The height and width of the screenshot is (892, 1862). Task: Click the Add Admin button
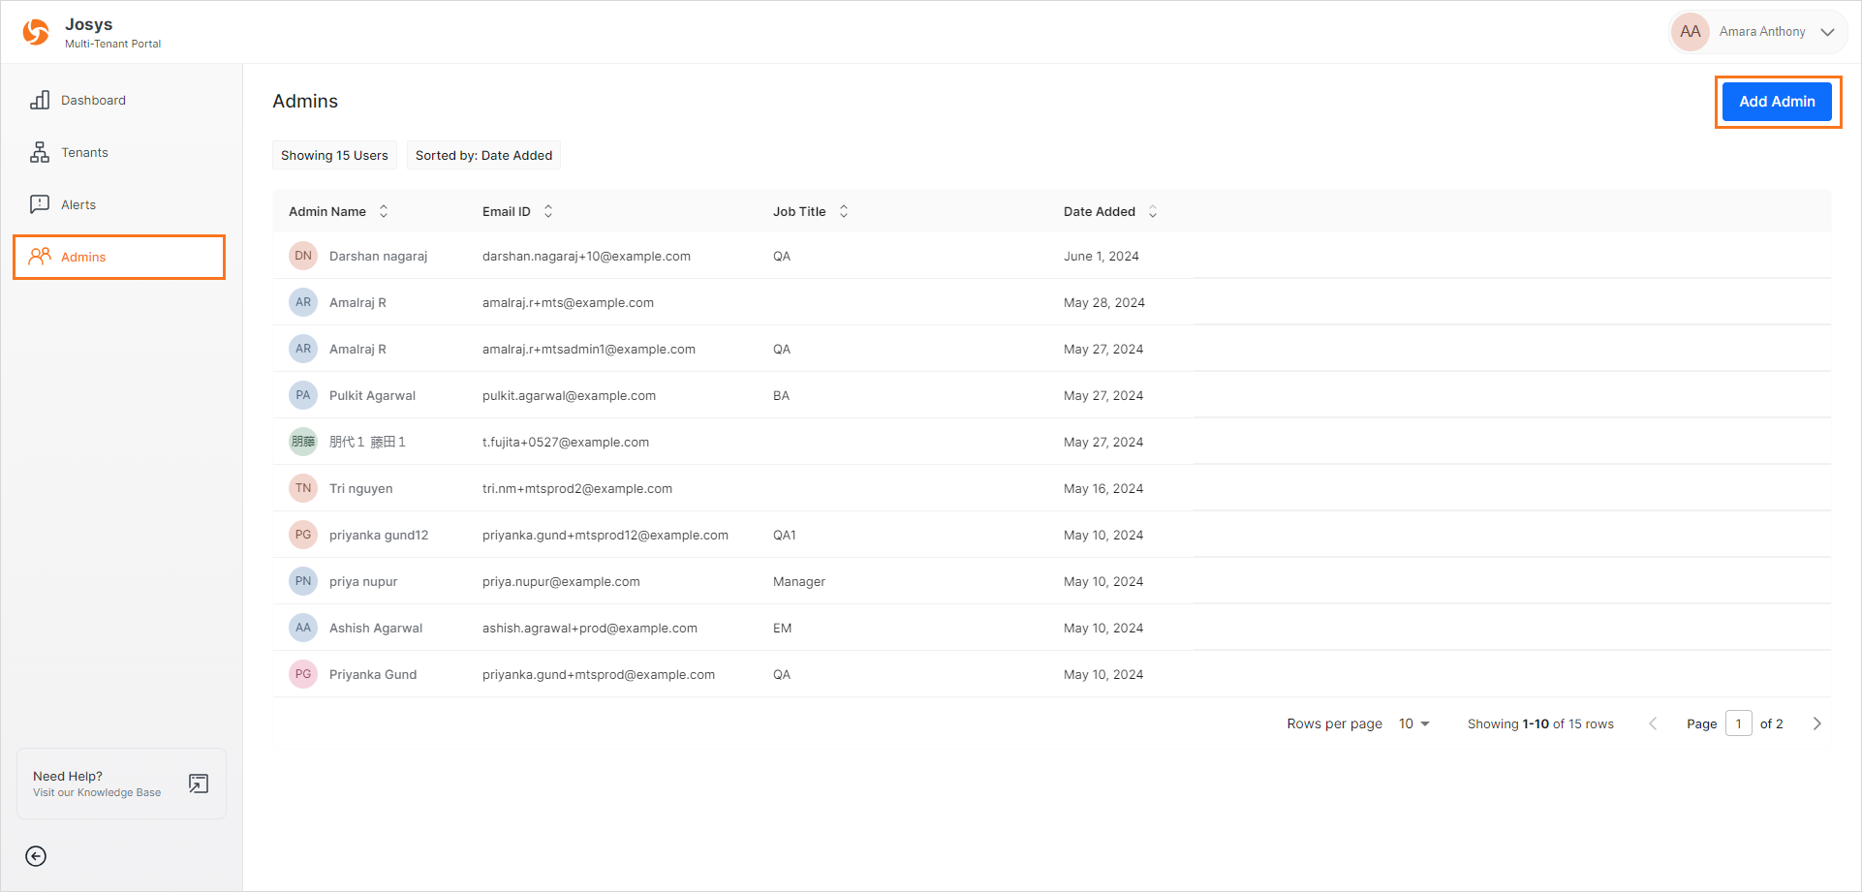1777,101
